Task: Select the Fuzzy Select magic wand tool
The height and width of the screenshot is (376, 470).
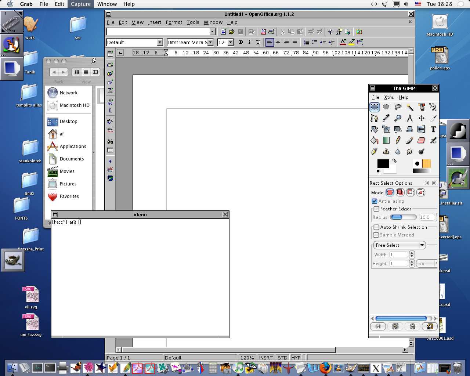Action: tap(409, 107)
